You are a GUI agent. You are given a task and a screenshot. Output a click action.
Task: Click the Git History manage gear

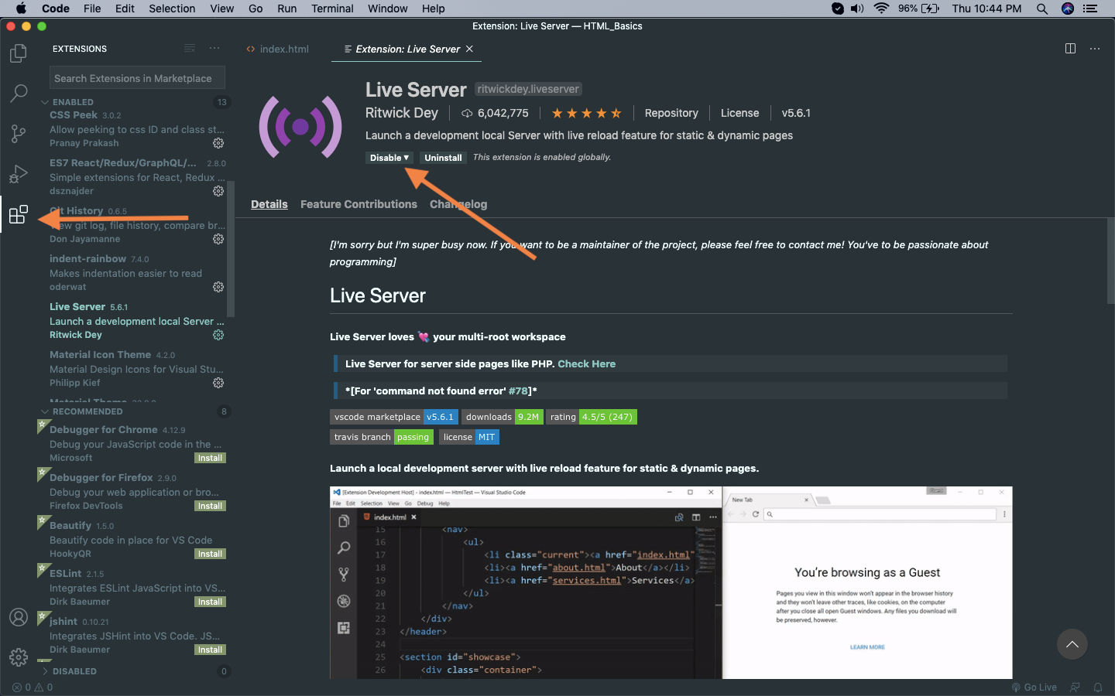(x=218, y=239)
